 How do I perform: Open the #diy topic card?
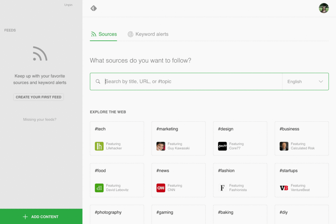302,214
